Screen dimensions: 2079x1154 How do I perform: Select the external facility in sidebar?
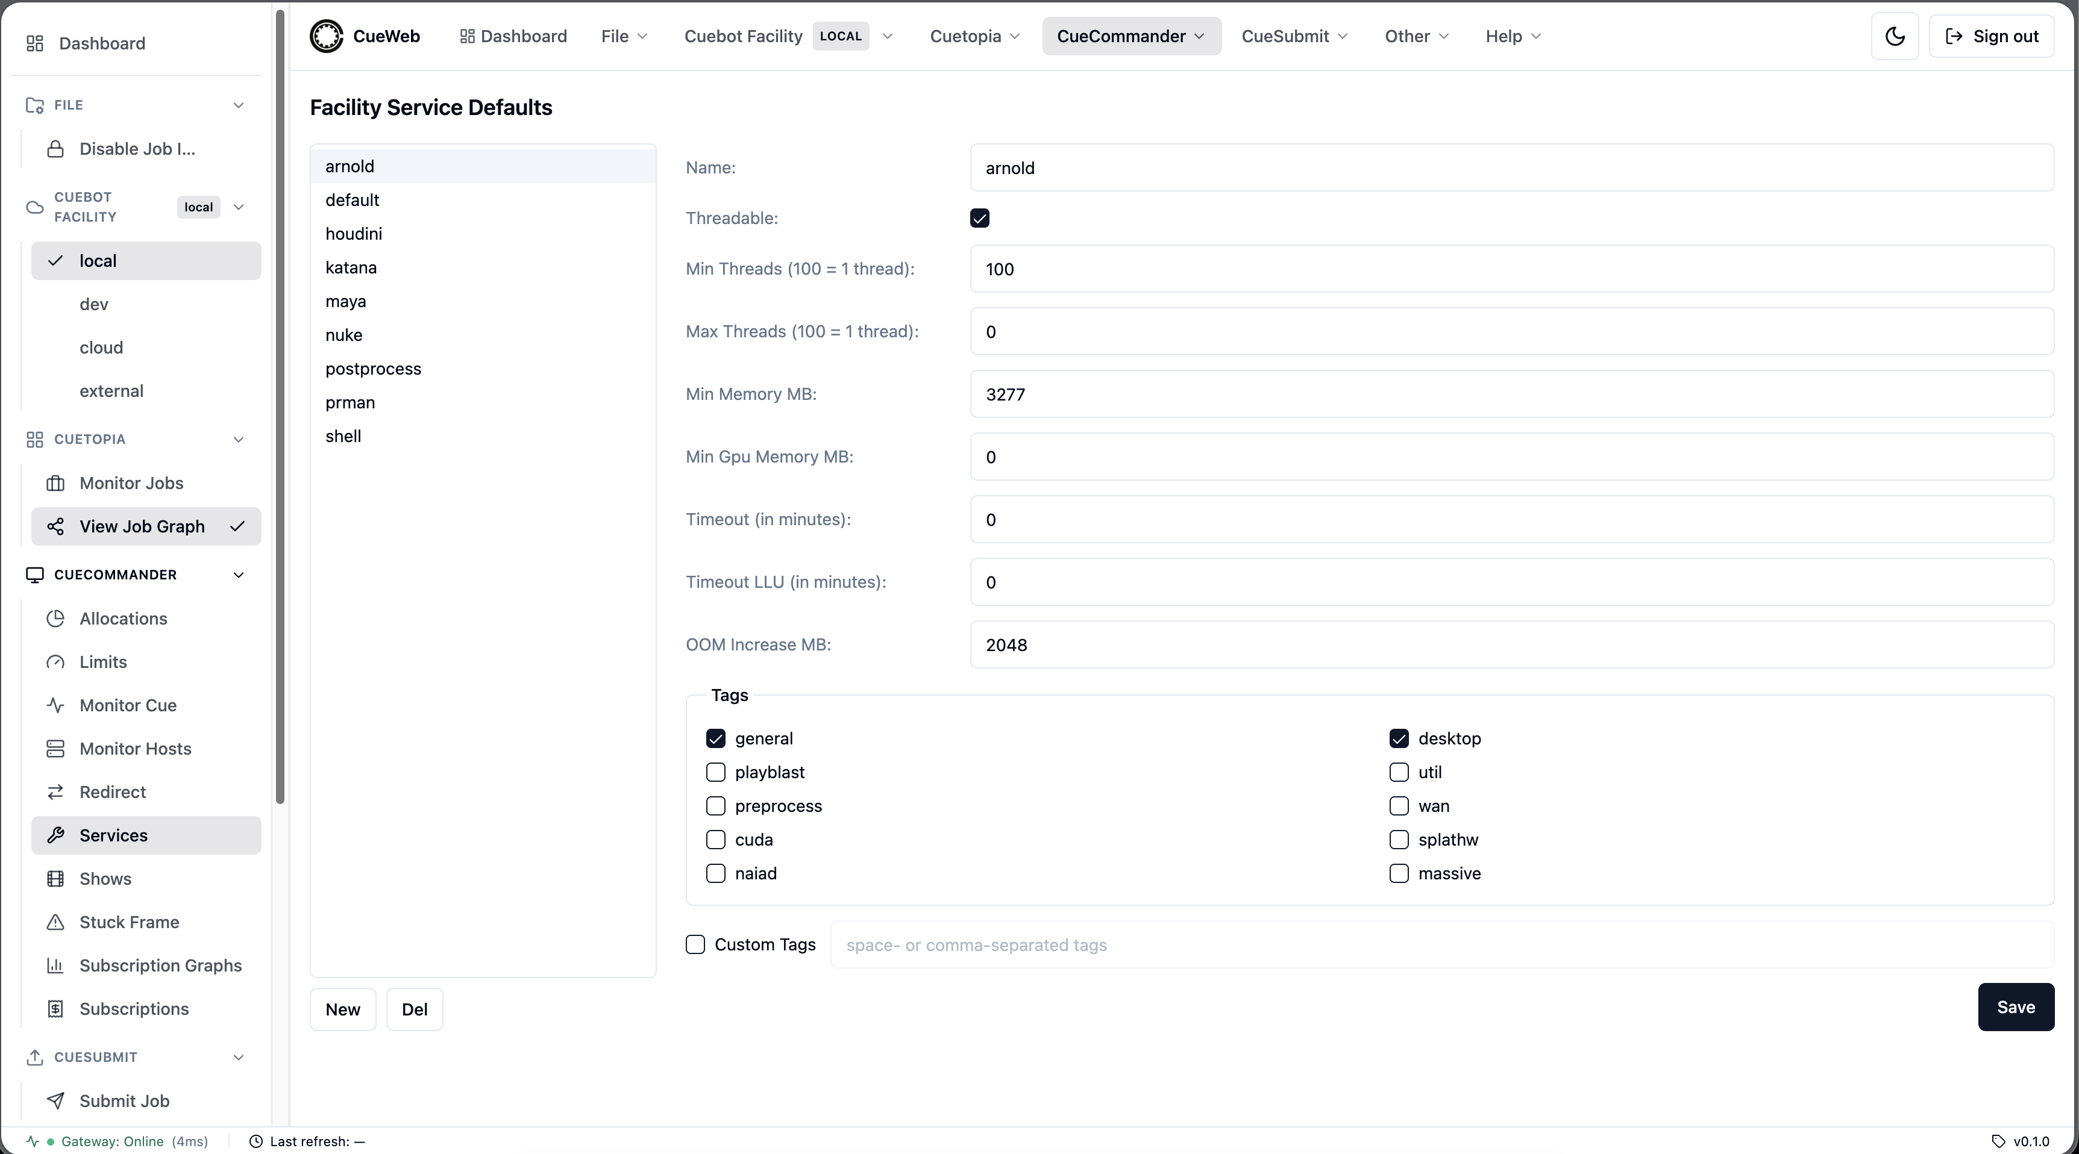(146, 392)
